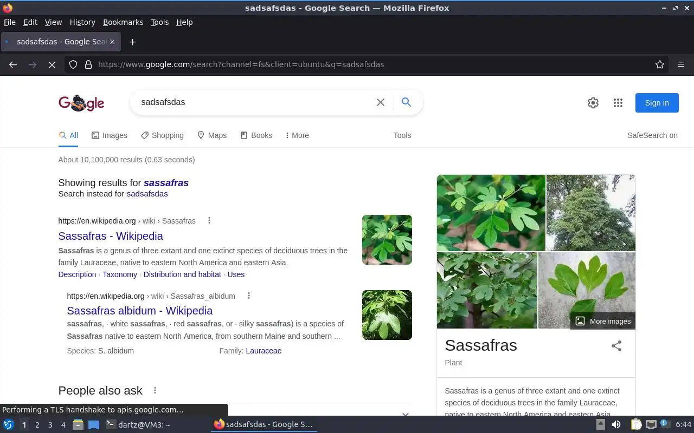The image size is (694, 433).
Task: Switch to Shopping results tab
Action: coord(162,135)
